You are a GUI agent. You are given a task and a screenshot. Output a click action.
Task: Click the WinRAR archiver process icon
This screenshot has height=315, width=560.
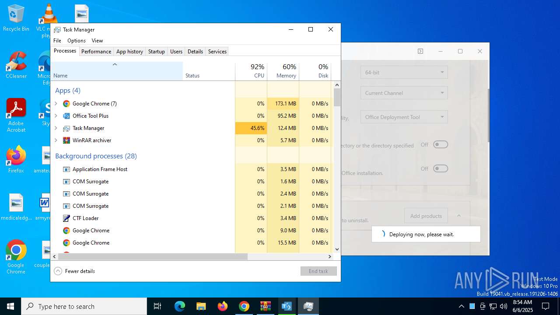(x=66, y=140)
